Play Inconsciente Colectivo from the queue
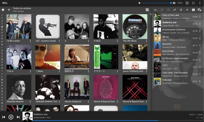This screenshot has width=204, height=122. coord(176,31)
